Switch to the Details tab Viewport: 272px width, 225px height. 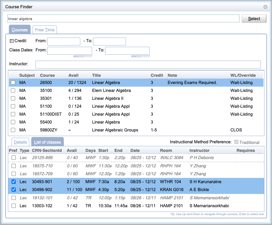coord(20,142)
